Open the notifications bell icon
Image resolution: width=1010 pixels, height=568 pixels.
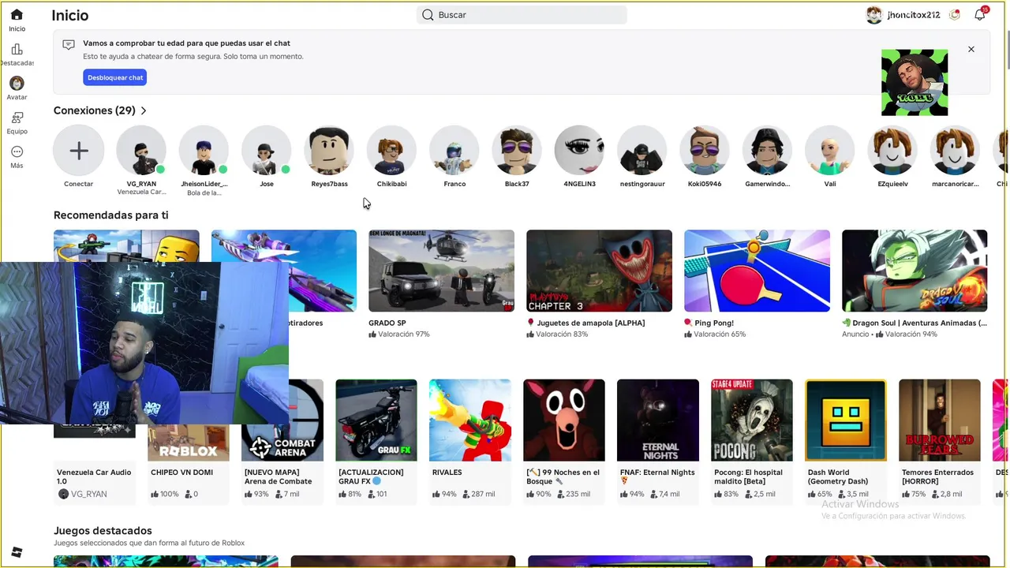[x=979, y=15]
